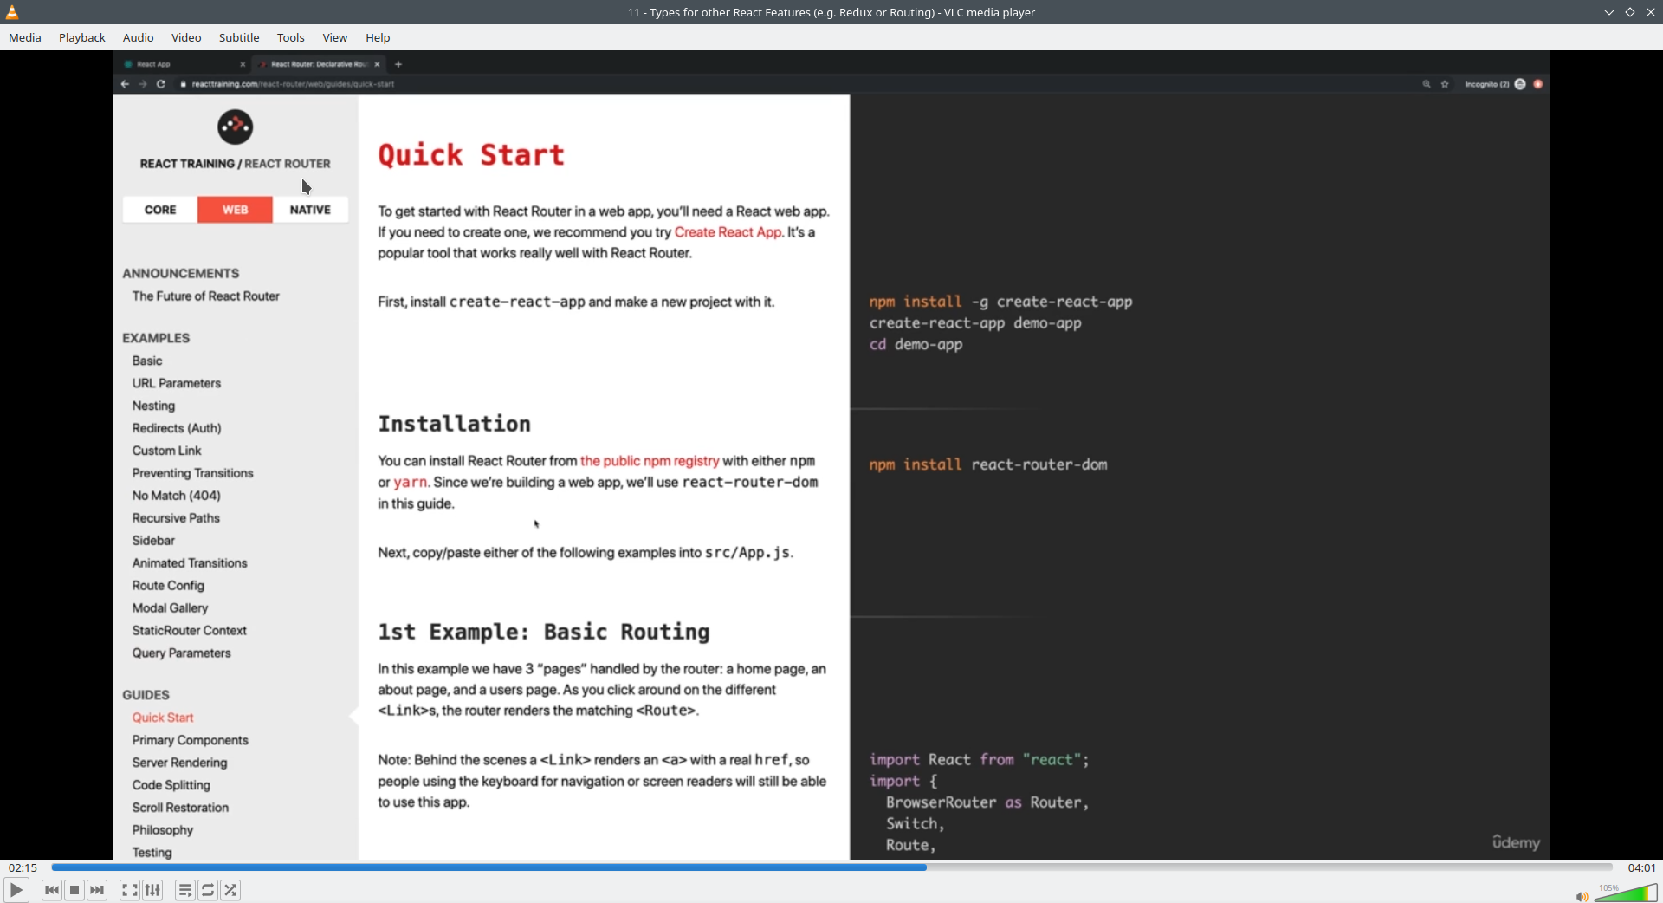Follow the yarn link in Installation
The width and height of the screenshot is (1663, 903).
pyautogui.click(x=411, y=483)
